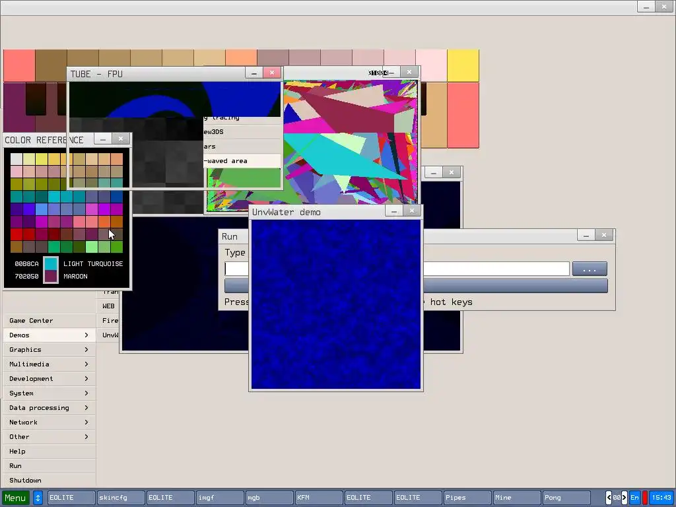Click the colorful polygon demo canvas
The width and height of the screenshot is (676, 507).
tap(350, 143)
